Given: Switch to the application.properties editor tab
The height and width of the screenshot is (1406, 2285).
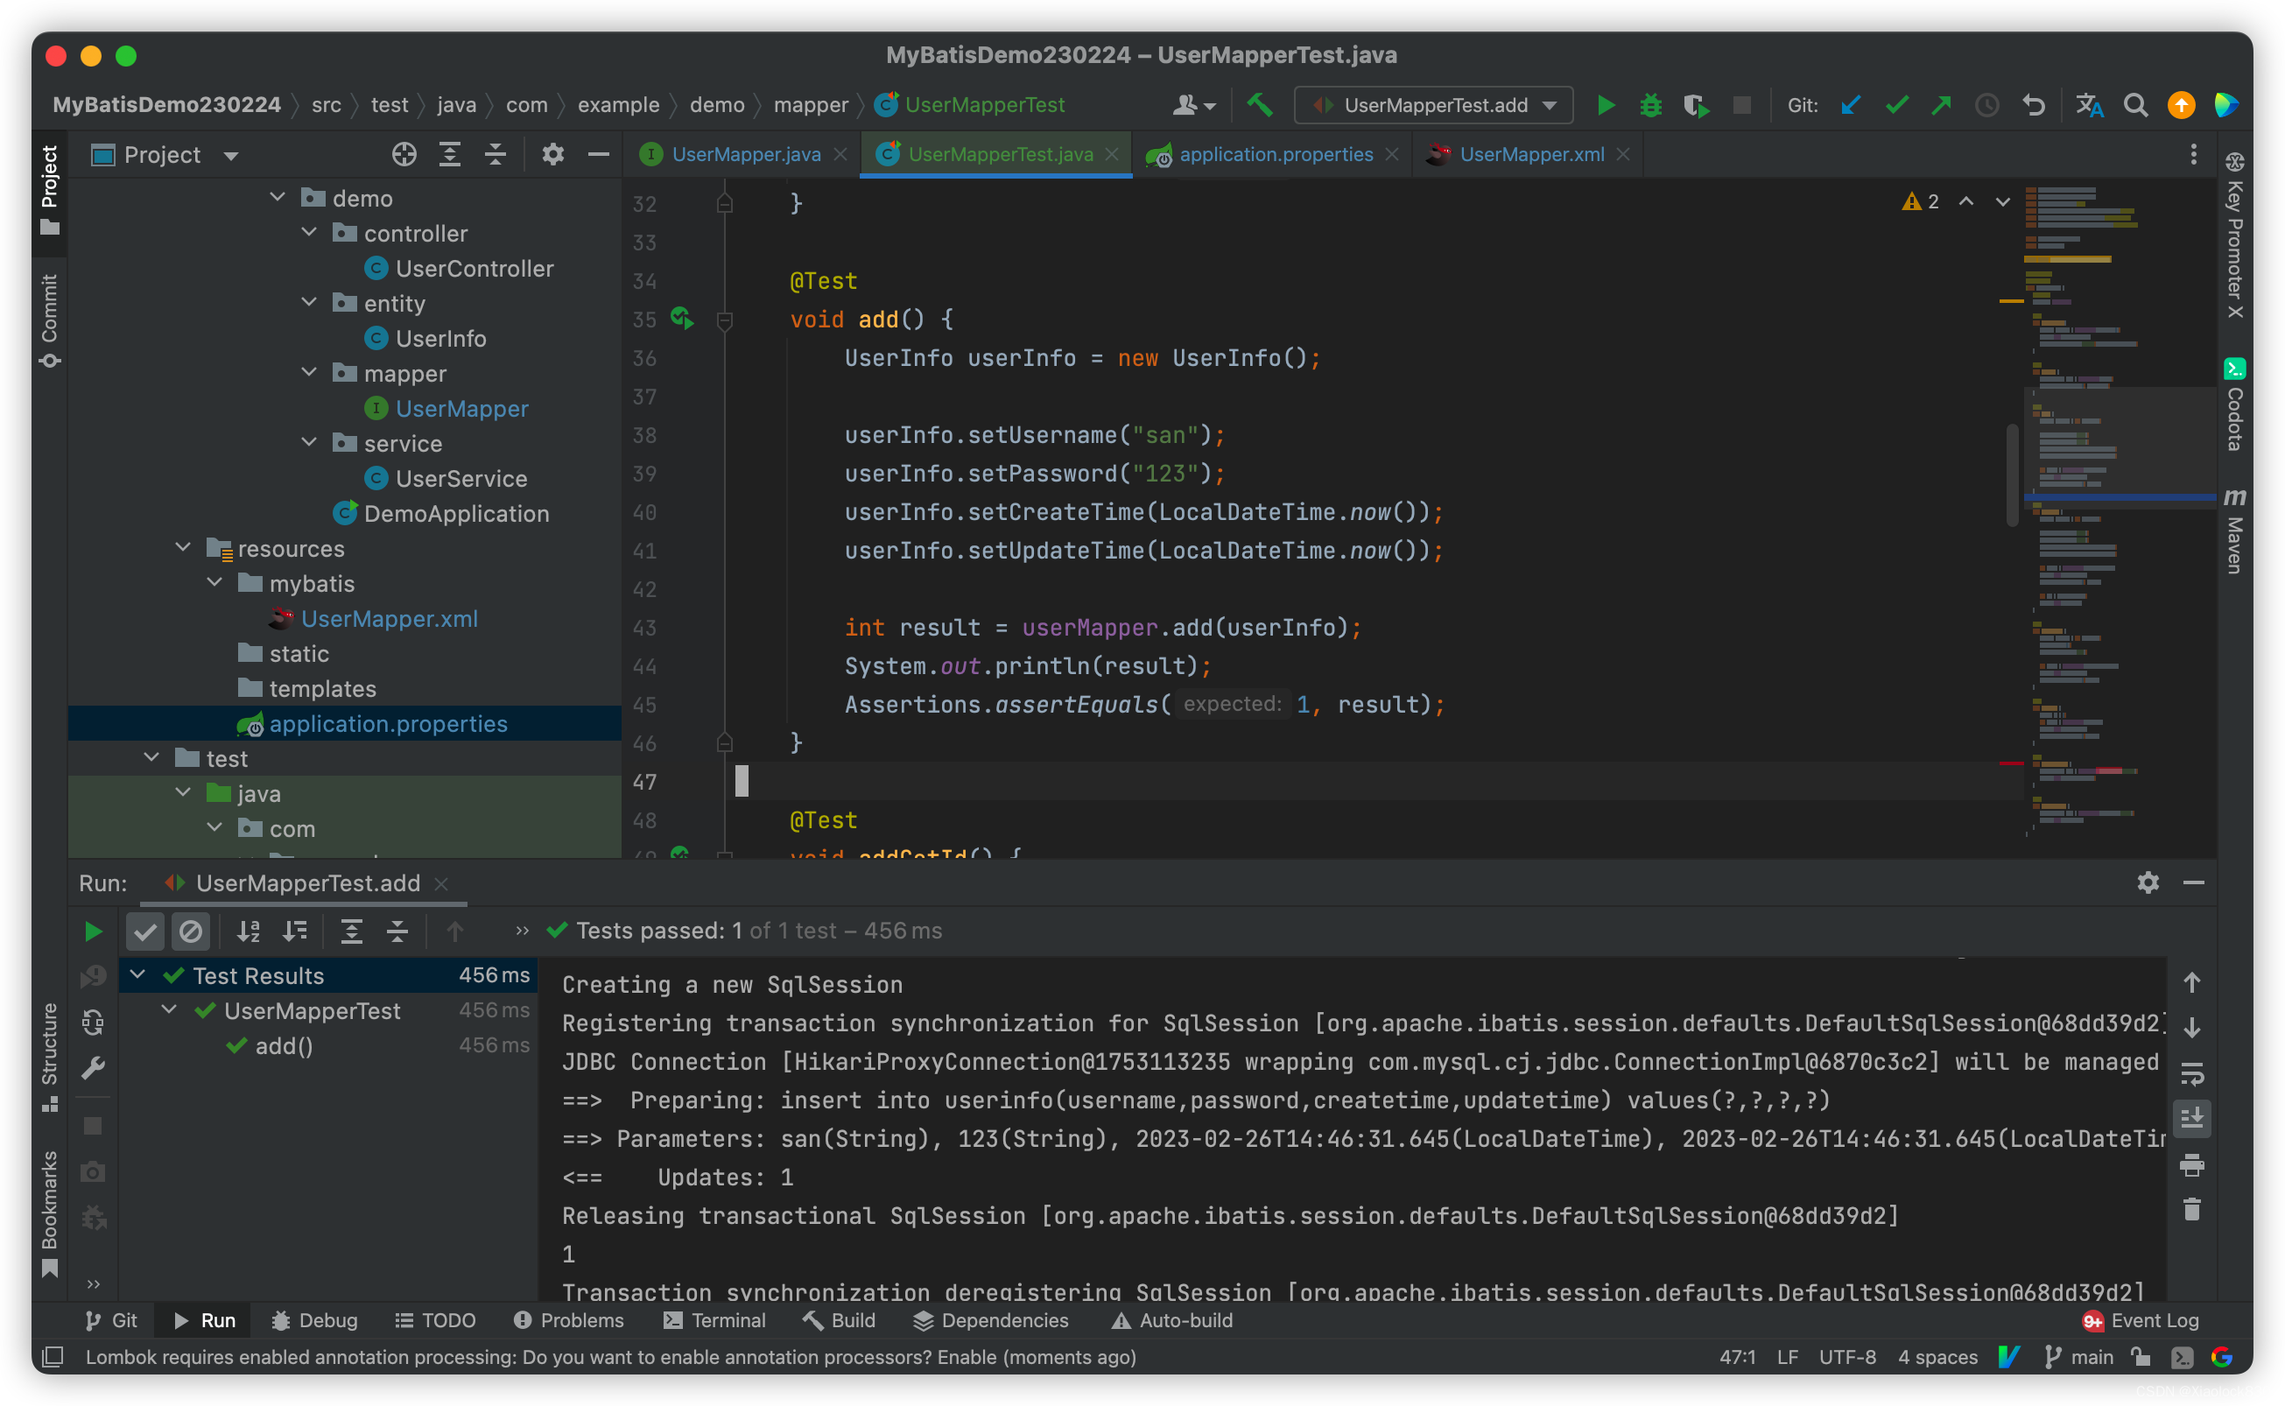Looking at the screenshot, I should click(x=1276, y=154).
